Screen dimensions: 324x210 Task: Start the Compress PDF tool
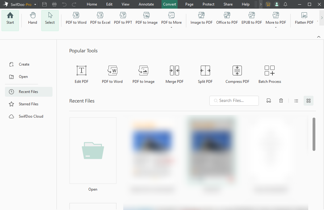tap(237, 74)
